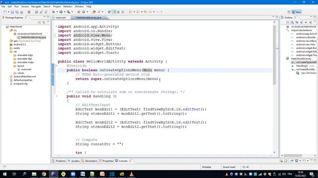The image size is (318, 178).
Task: Click the green-dot Hide Non-Public Members icon
Action: click(306, 22)
